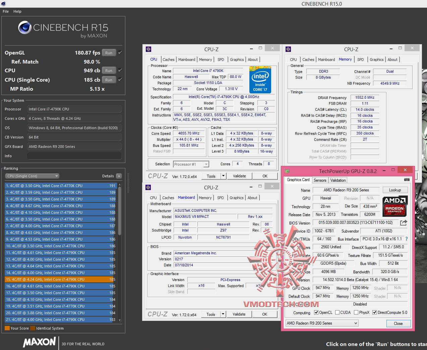Image resolution: width=427 pixels, height=350 pixels.
Task: Switch to SPD tab in CPU-Z Memory window
Action: (x=361, y=60)
